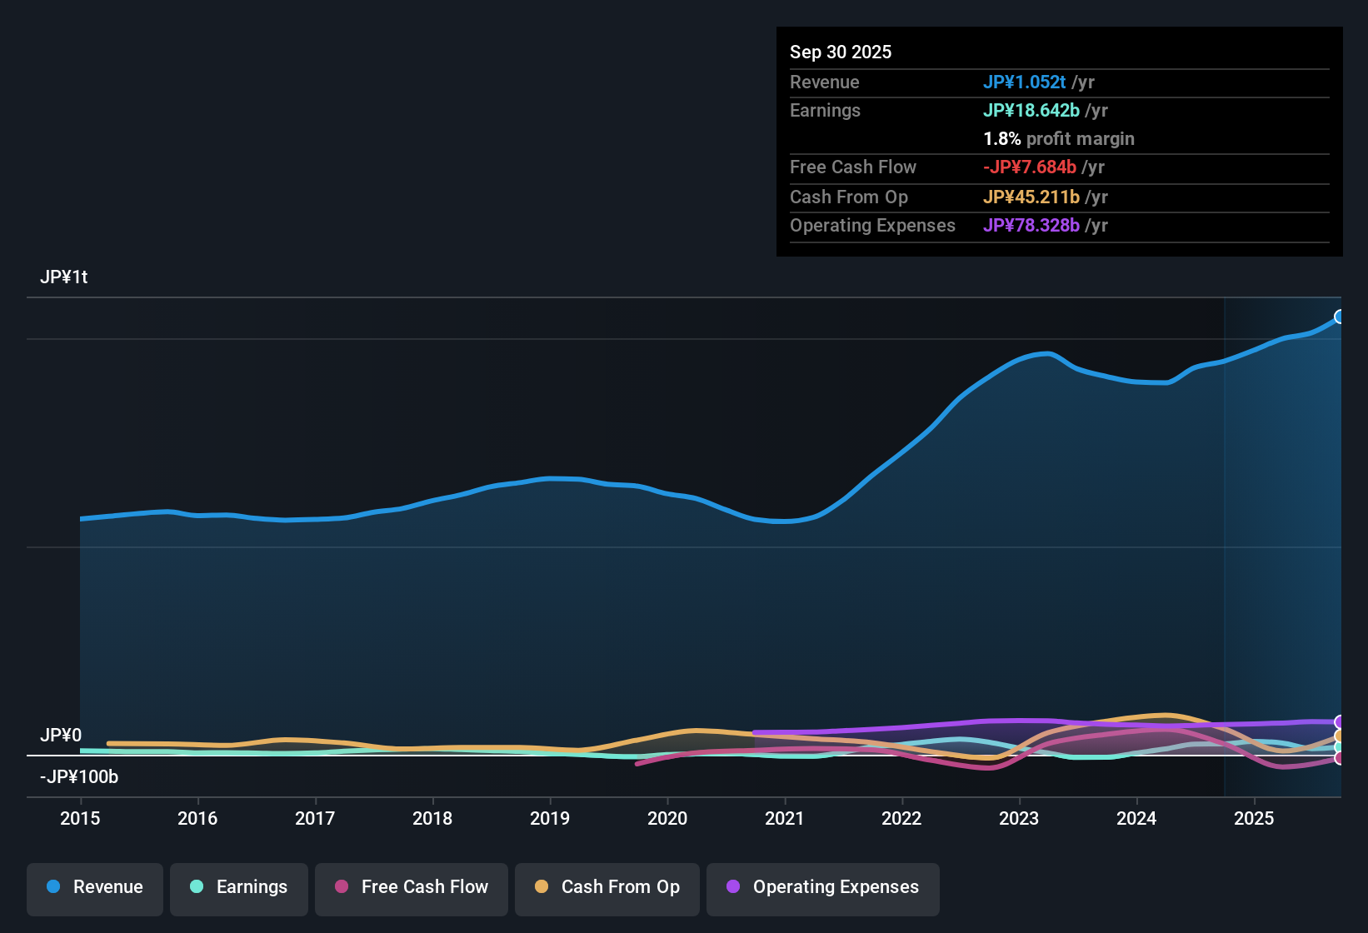Click the blue Revenue legend dot icon
Screen dimensions: 1368x933
pyautogui.click(x=52, y=887)
